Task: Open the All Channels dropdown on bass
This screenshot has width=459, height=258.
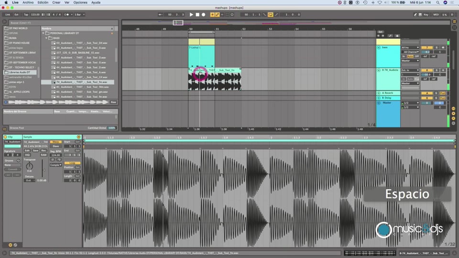Action: (x=410, y=52)
